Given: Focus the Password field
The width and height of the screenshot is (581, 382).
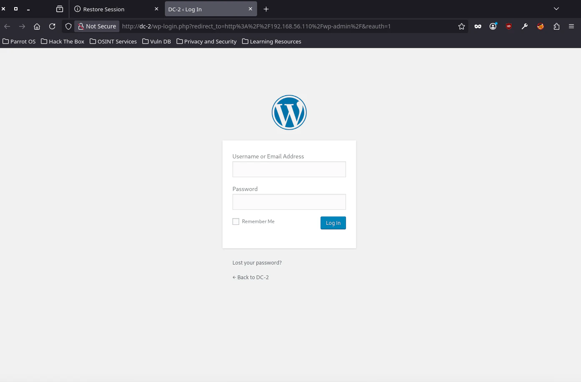Looking at the screenshot, I should 289,202.
